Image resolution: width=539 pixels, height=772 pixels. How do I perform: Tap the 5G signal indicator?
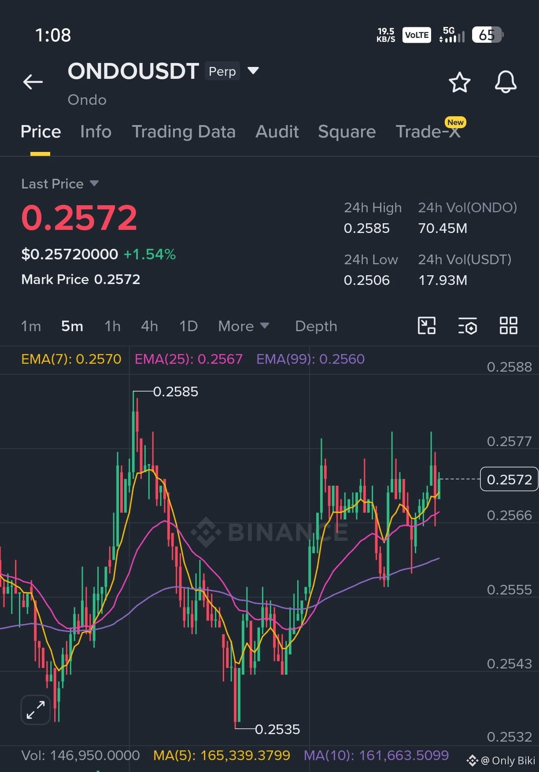(452, 35)
